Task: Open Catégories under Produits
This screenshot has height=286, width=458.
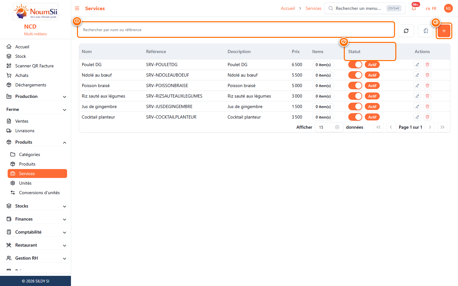Action: pos(37,154)
